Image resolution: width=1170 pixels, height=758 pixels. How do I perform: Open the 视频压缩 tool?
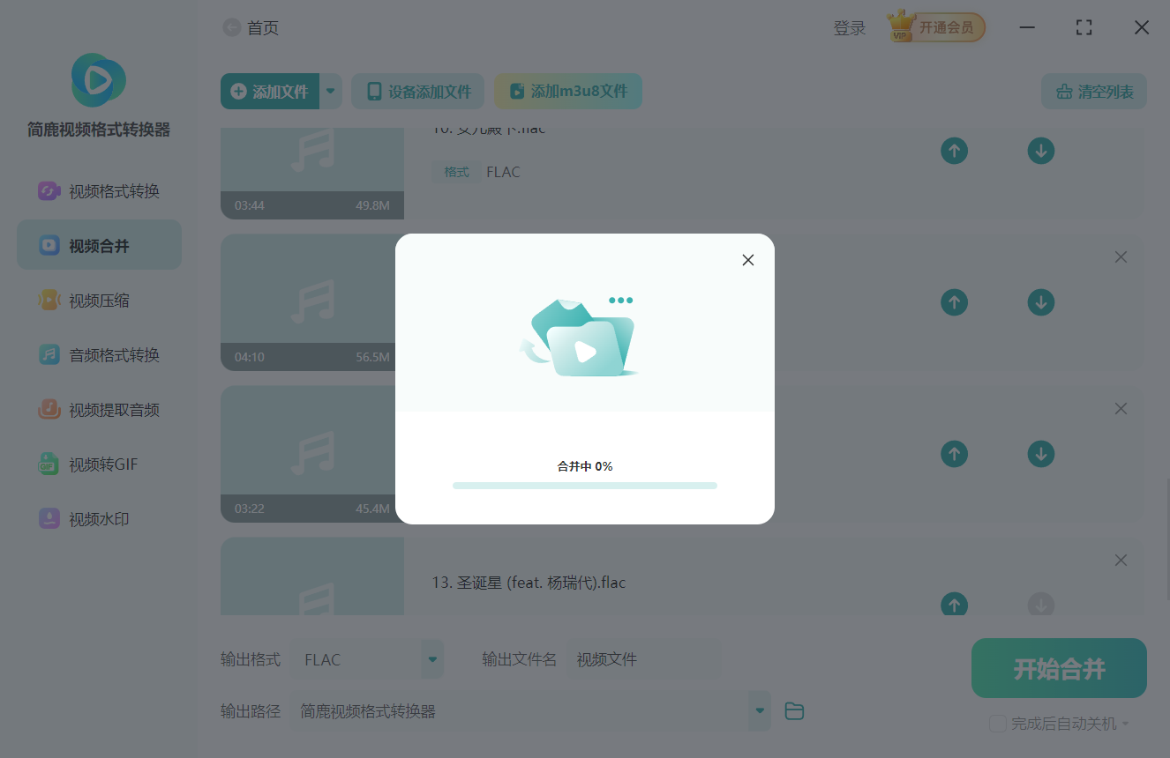(x=99, y=300)
